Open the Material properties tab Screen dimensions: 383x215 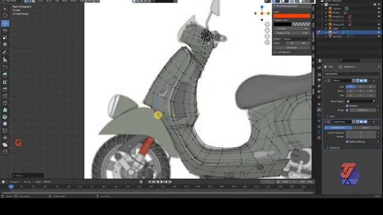[x=319, y=138]
